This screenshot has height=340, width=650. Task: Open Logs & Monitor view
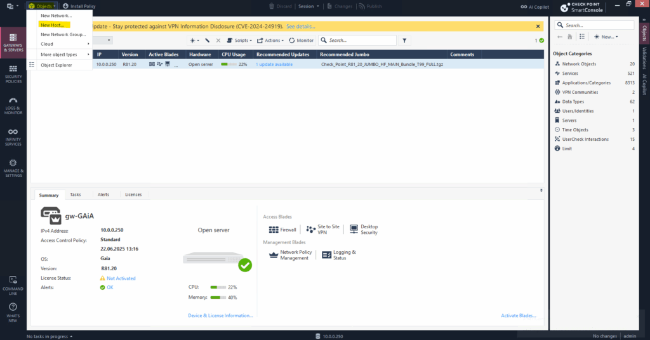[13, 106]
